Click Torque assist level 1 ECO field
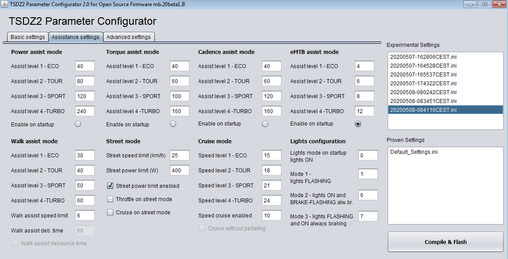508x259 pixels. tap(180, 66)
